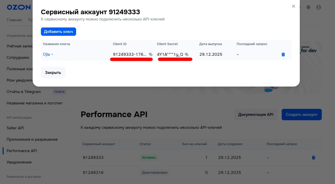Viewport: 335px width, 184px height.
Task: Open the notifications bell icon
Action: coord(308,7)
